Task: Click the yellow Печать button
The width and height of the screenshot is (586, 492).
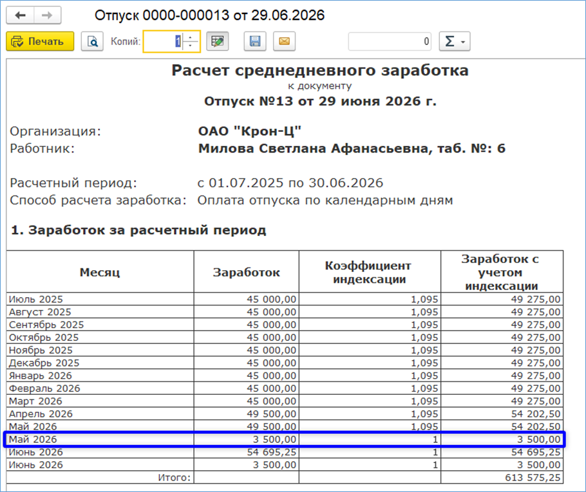Action: point(40,41)
